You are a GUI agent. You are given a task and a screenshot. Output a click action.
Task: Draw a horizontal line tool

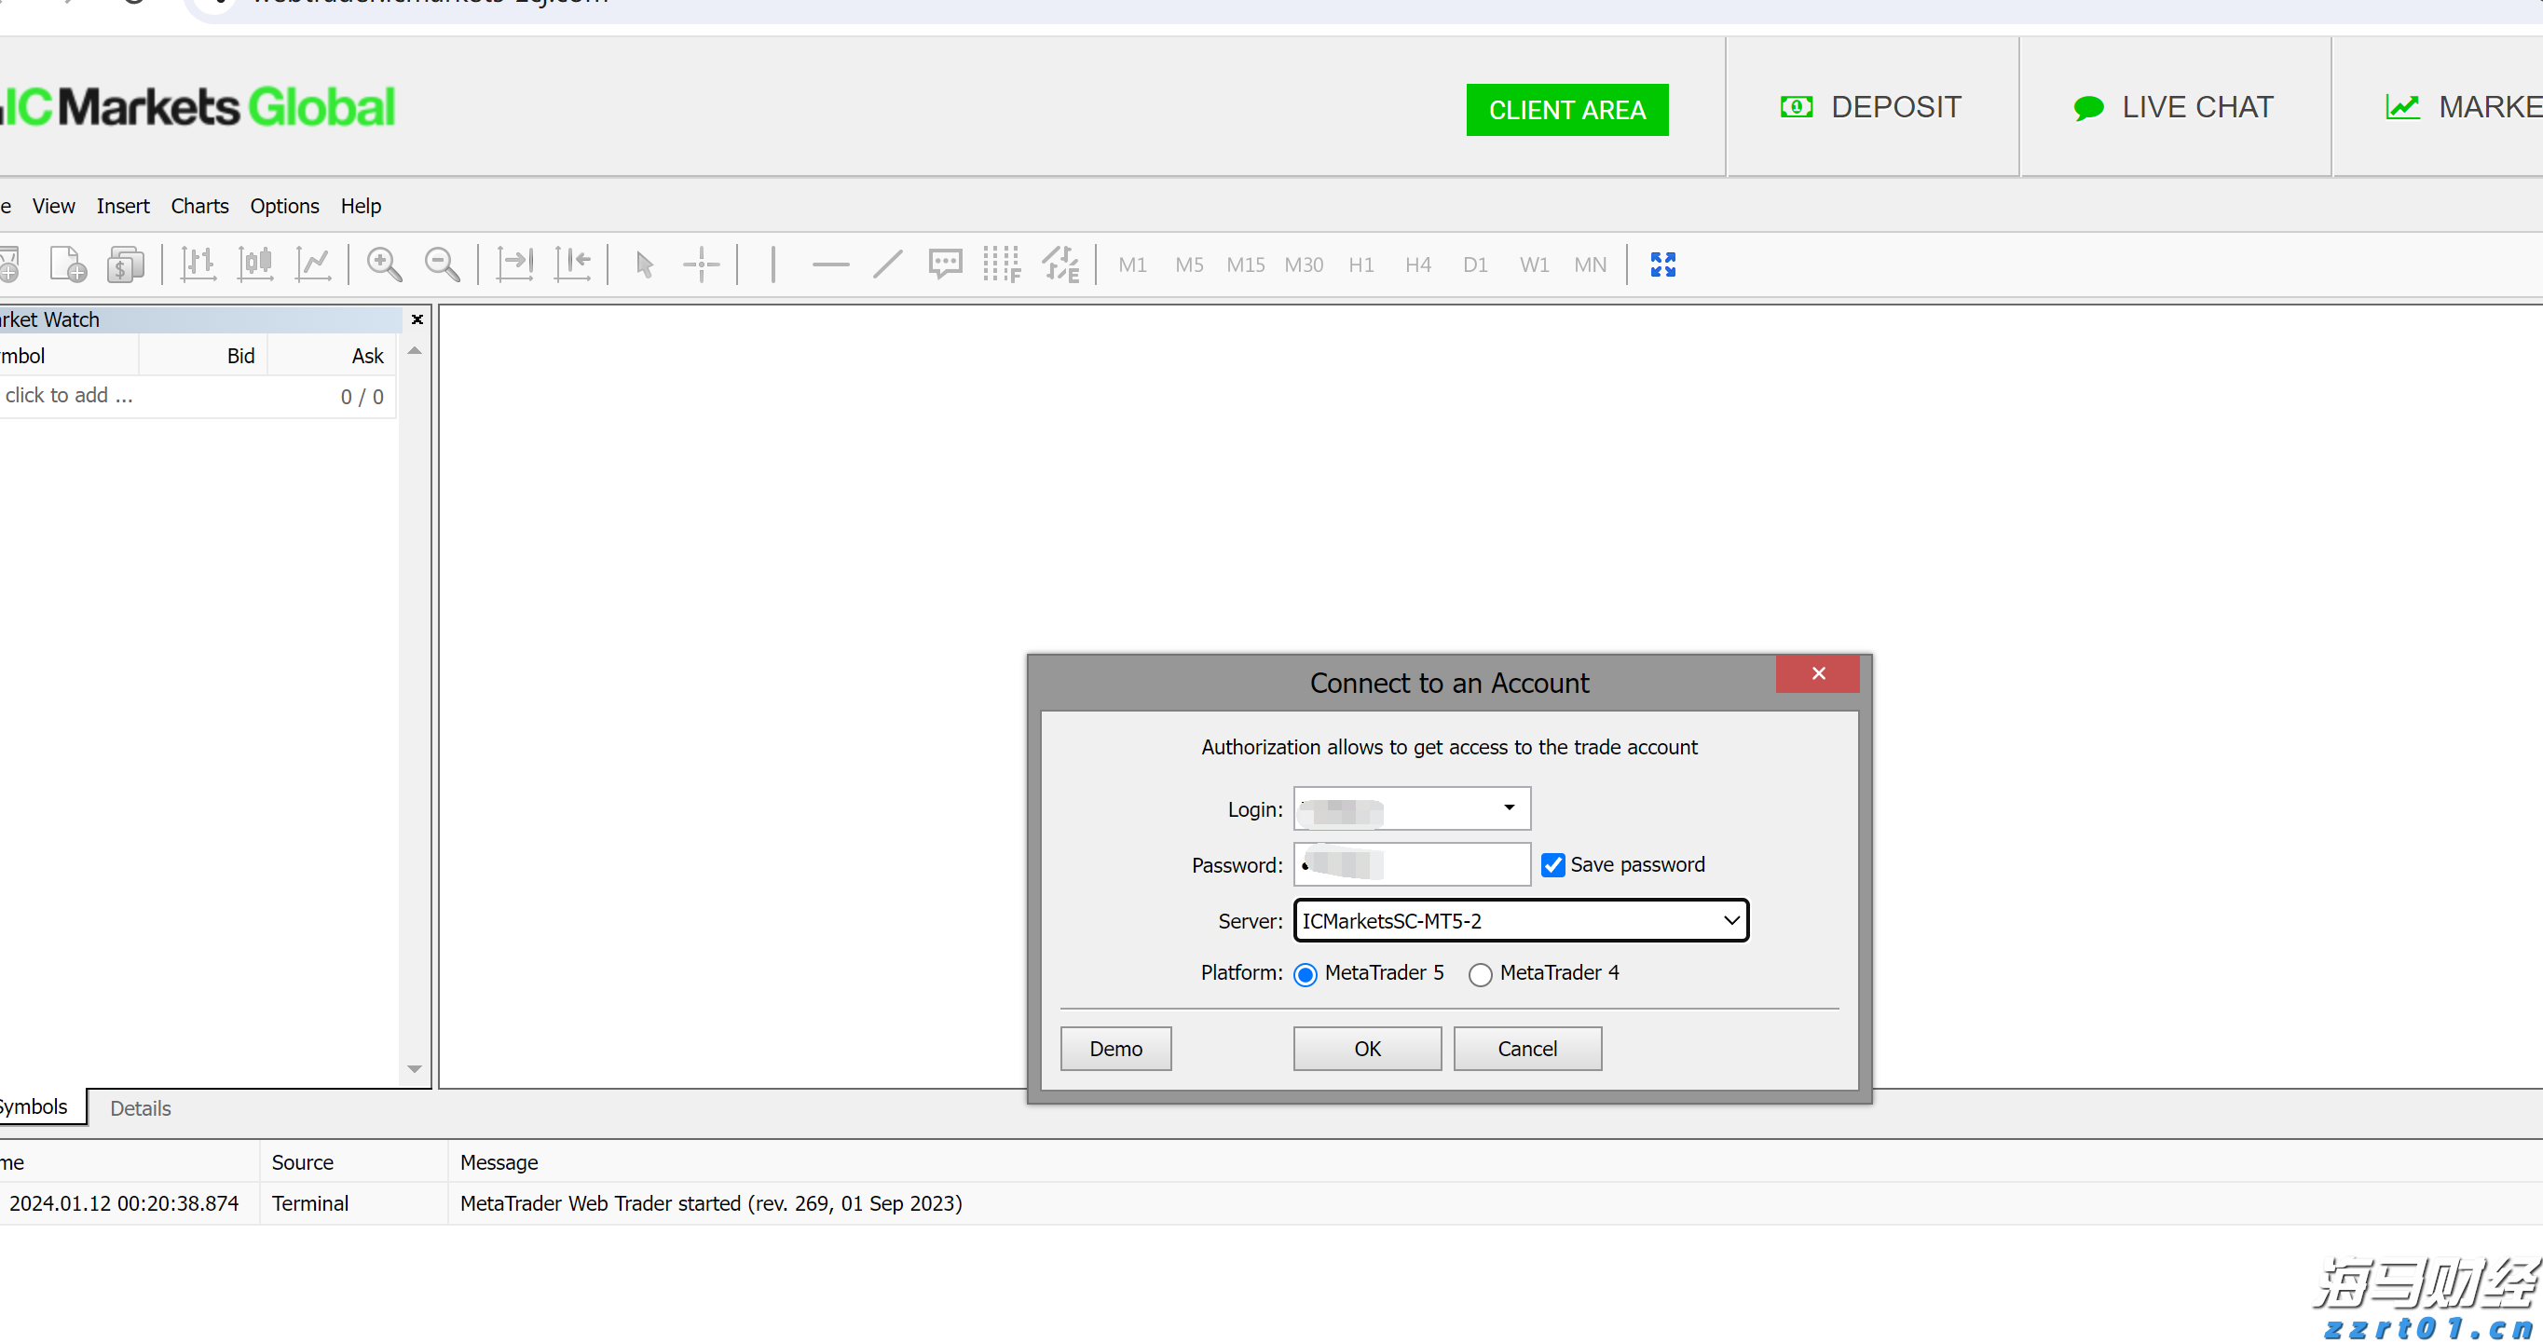click(830, 265)
